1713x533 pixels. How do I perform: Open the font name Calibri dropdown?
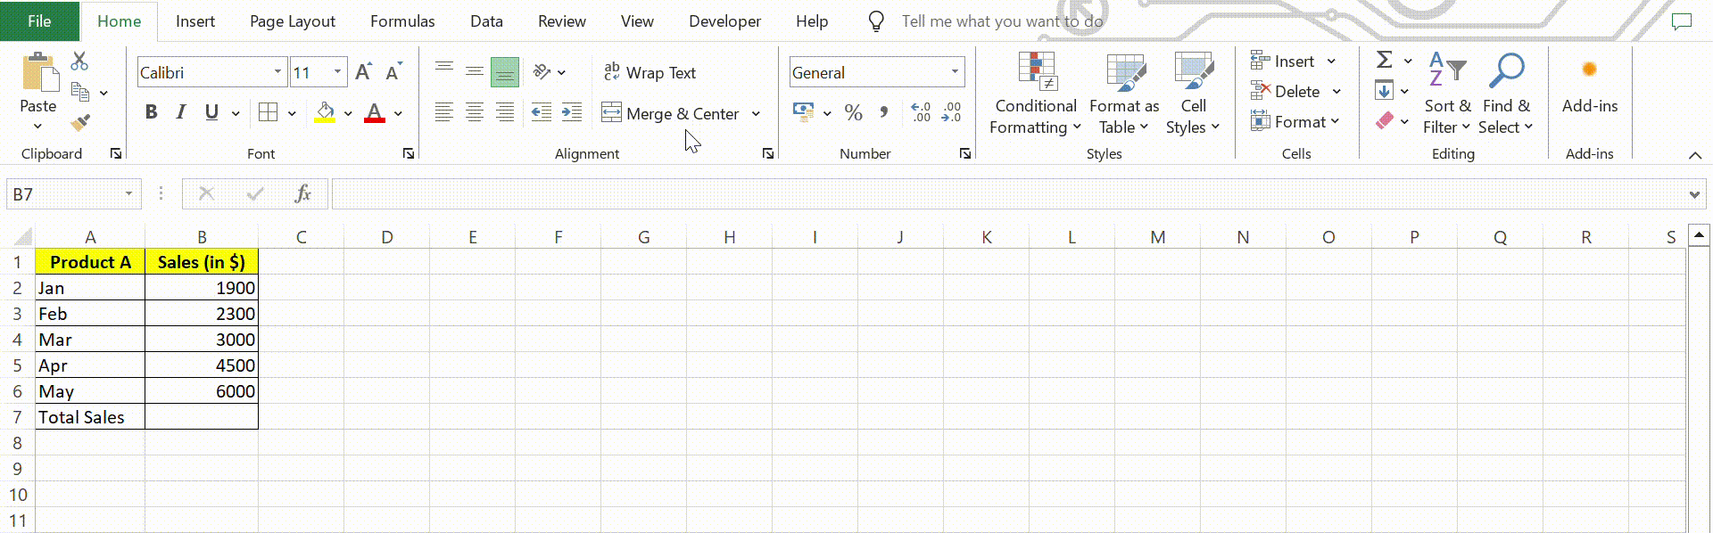tap(277, 72)
